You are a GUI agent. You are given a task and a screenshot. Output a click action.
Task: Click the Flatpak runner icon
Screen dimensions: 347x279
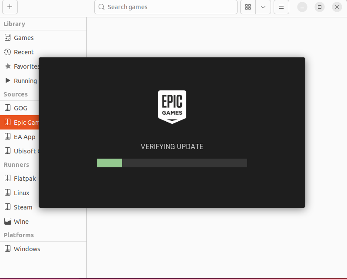[7, 178]
